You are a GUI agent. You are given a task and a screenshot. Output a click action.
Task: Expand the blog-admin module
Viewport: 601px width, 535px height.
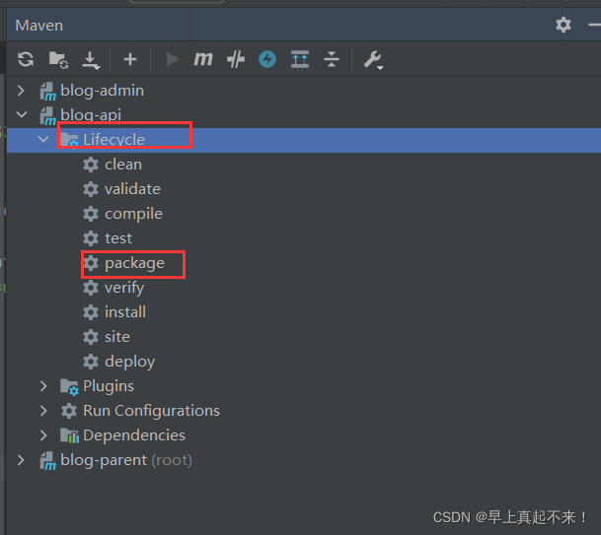(x=21, y=91)
